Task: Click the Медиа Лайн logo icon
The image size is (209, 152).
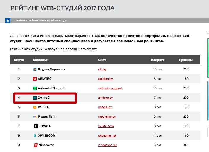Action: pos(35,117)
